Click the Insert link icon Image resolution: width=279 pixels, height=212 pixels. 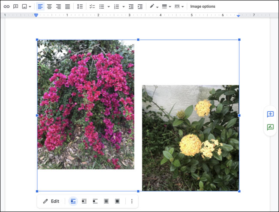click(6, 6)
